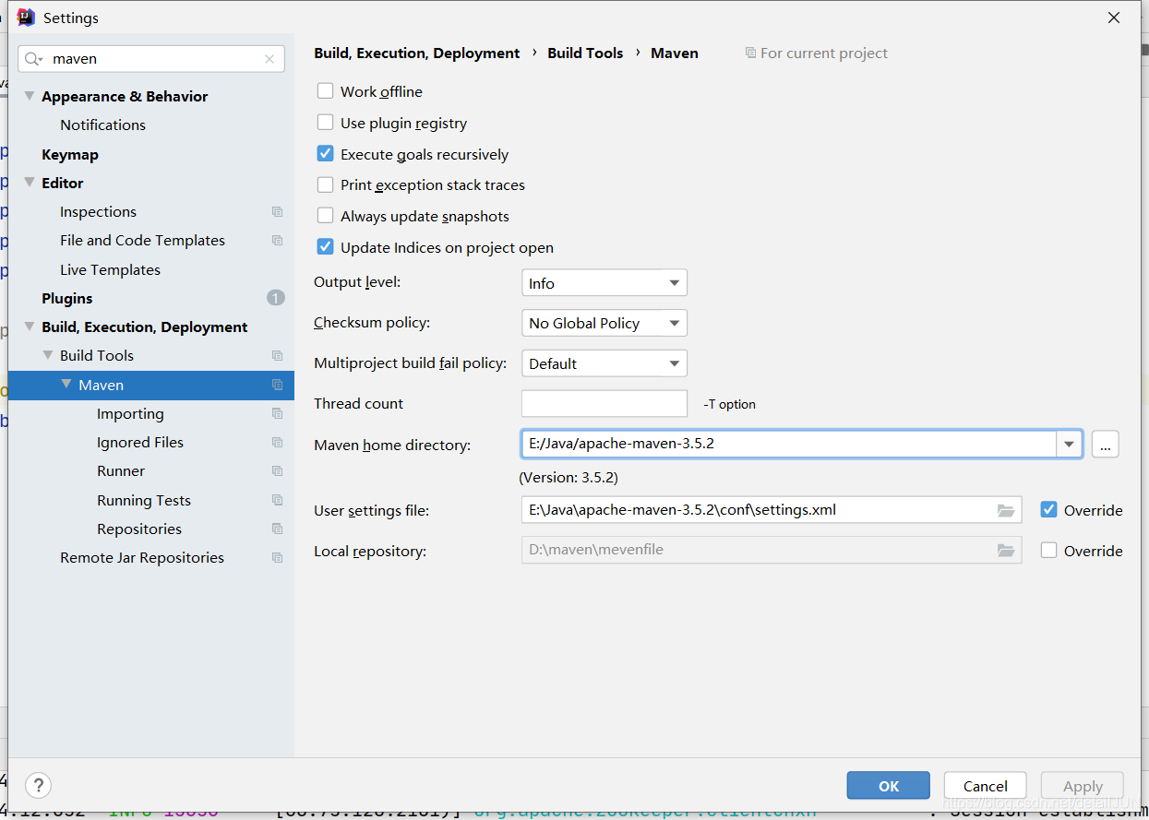This screenshot has height=820, width=1149.
Task: Collapse Appearance & Behavior tree arrow
Action: tap(30, 96)
